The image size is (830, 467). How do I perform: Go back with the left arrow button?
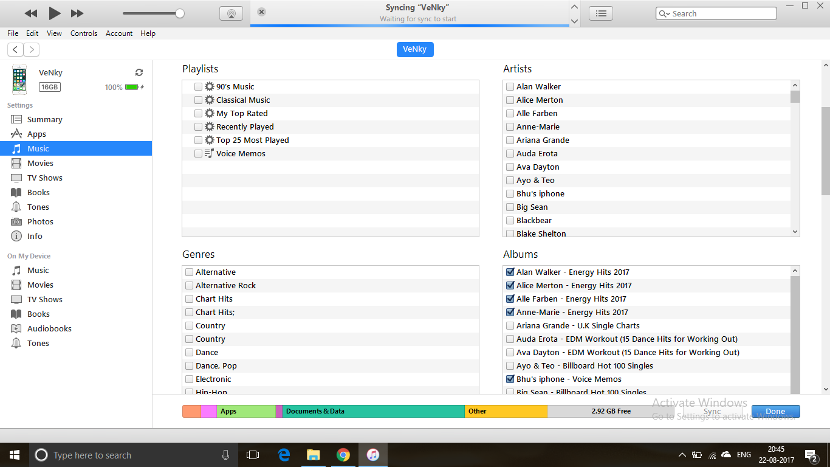click(x=15, y=50)
